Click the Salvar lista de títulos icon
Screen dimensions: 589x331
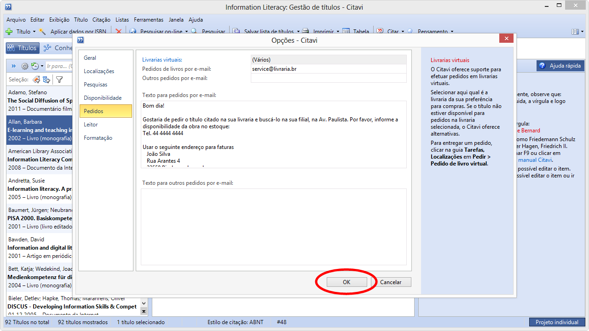pos(236,32)
